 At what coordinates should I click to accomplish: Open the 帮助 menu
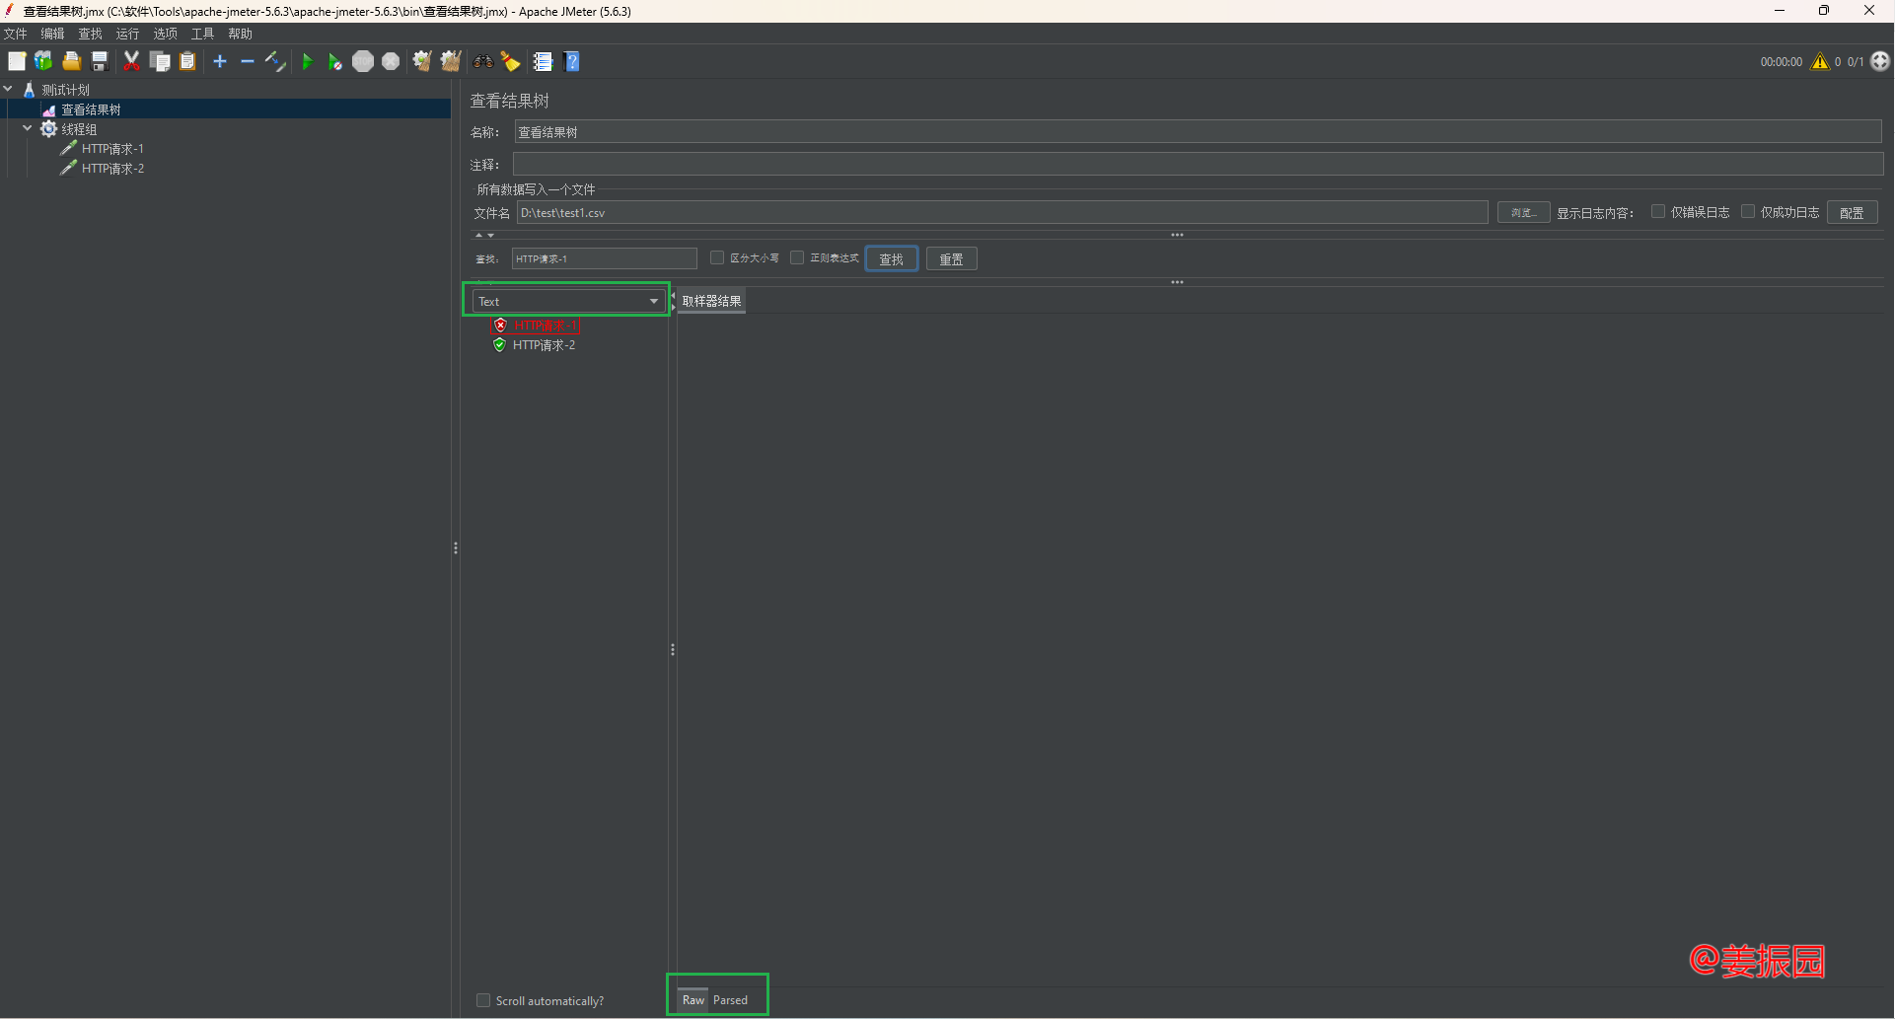[241, 34]
